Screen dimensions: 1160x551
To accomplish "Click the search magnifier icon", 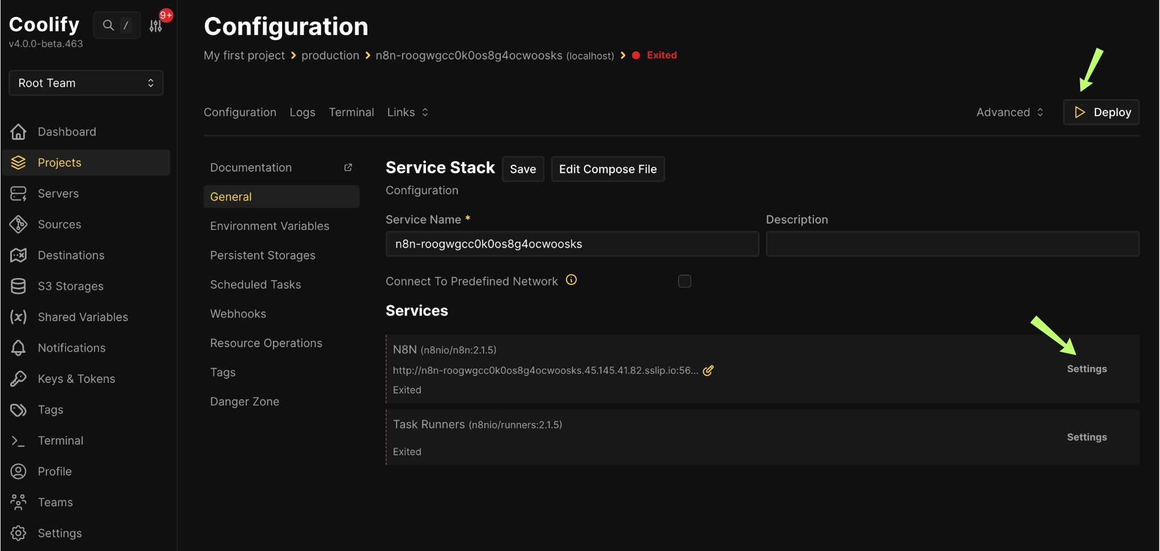I will click(x=108, y=25).
